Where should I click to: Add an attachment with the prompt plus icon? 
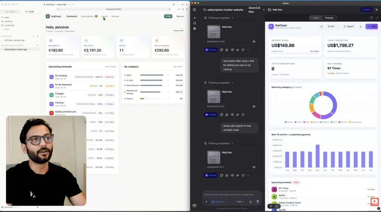[206, 202]
